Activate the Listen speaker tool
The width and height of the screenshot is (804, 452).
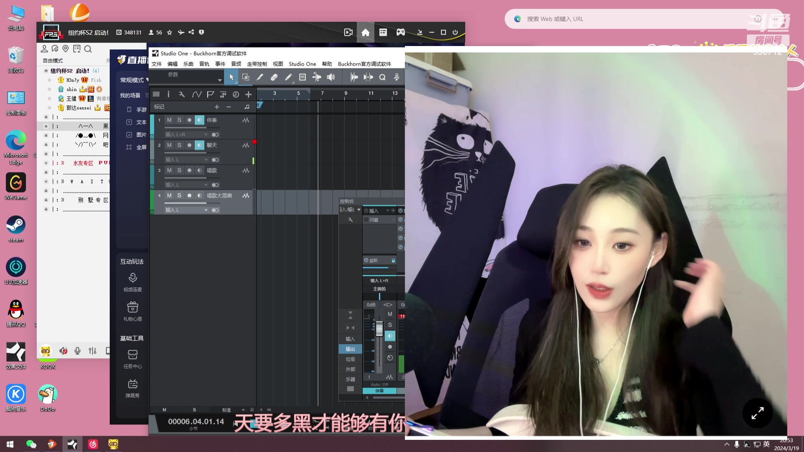331,77
